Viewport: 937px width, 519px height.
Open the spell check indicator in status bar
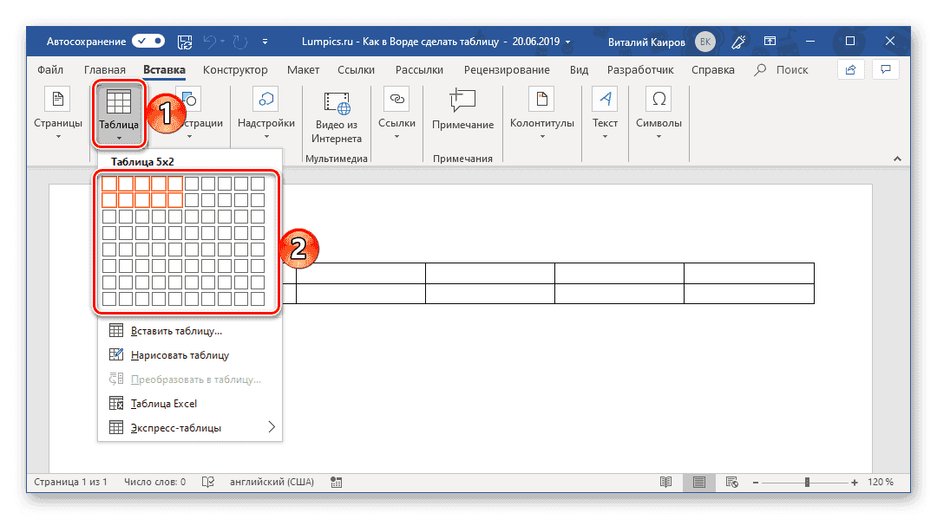coord(208,482)
